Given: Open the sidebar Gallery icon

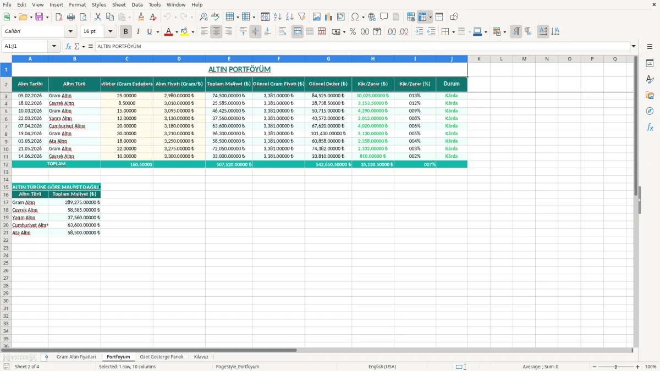Looking at the screenshot, I should coord(650,96).
